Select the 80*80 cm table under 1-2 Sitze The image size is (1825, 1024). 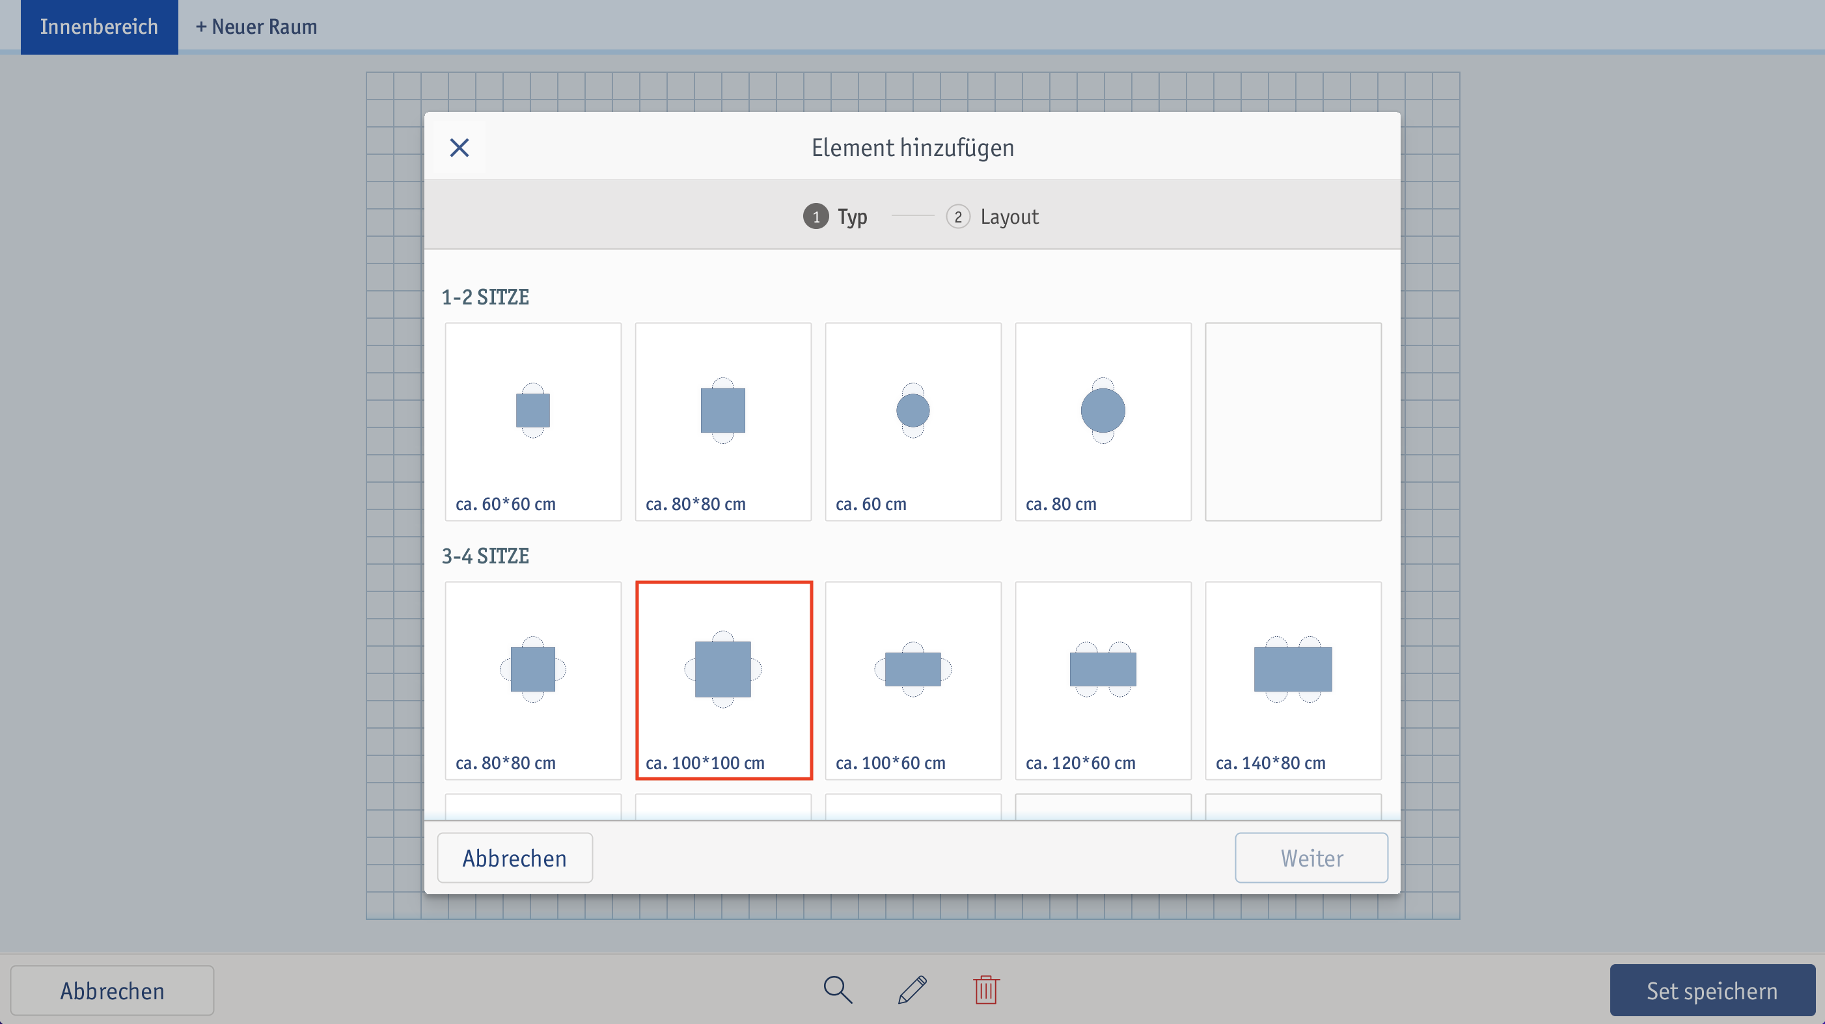722,422
